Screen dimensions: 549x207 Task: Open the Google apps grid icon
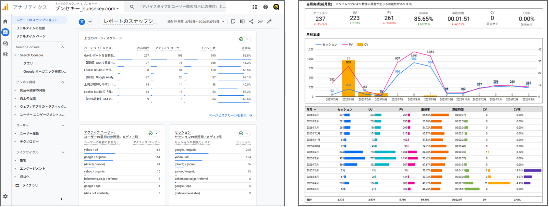click(x=255, y=7)
